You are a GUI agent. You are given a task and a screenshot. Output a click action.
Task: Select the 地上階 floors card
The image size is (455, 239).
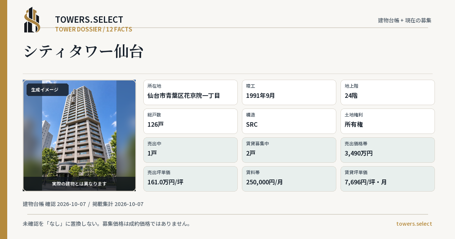[x=388, y=92]
